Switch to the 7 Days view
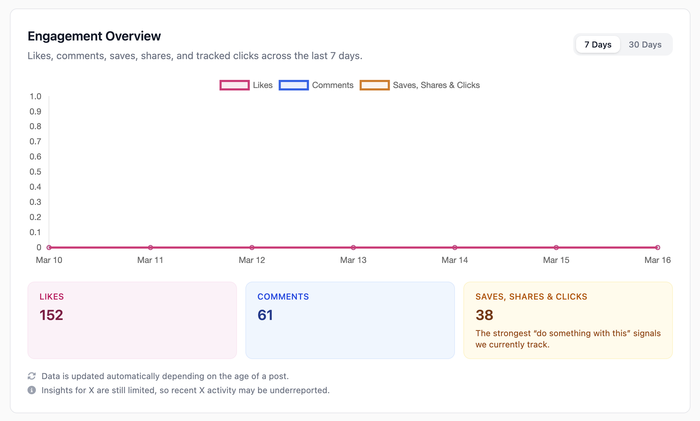Image resolution: width=700 pixels, height=421 pixels. coord(598,45)
